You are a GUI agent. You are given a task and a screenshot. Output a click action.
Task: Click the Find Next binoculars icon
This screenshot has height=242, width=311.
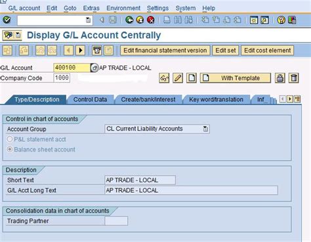188,20
